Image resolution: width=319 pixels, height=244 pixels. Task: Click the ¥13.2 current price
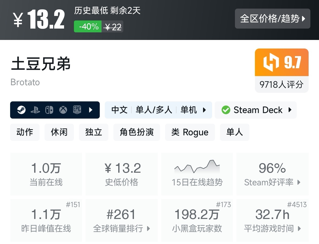39,19
